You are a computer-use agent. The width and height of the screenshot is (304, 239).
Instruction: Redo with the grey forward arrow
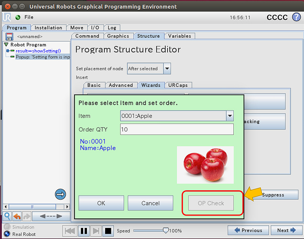[x=27, y=216]
